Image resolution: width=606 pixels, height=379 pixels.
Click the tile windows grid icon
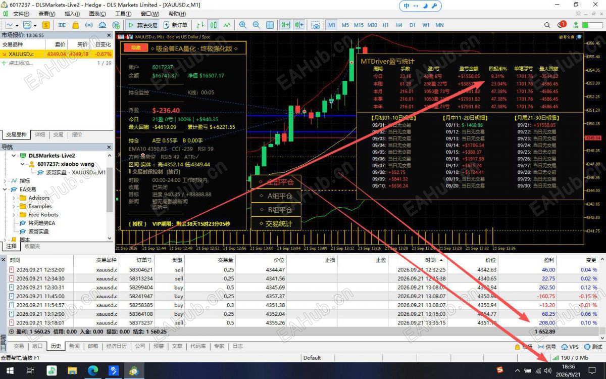click(270, 25)
